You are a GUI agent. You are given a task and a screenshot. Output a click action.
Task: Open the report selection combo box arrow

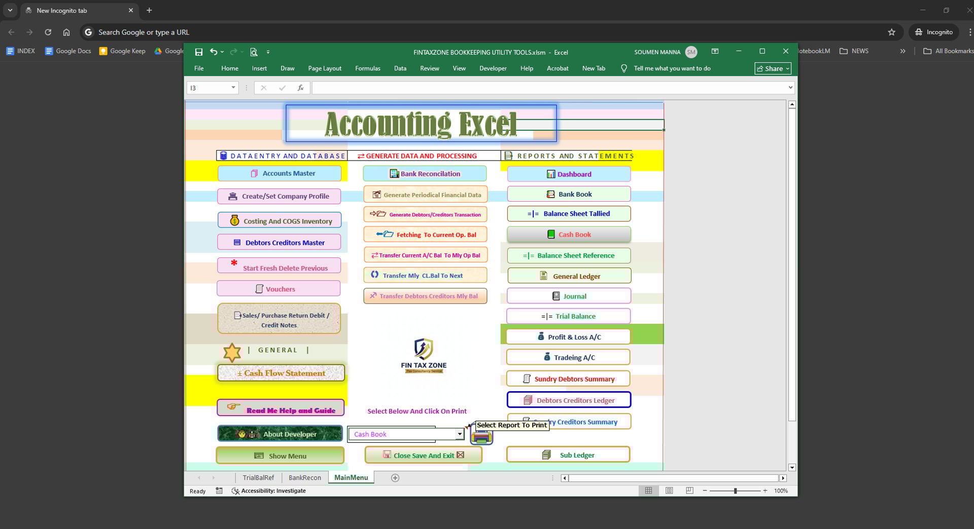point(459,434)
